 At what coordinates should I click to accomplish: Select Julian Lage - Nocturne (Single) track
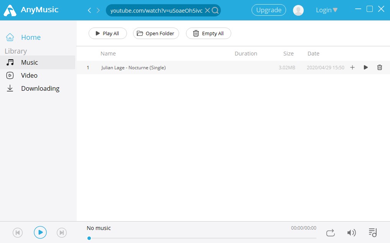tap(133, 67)
